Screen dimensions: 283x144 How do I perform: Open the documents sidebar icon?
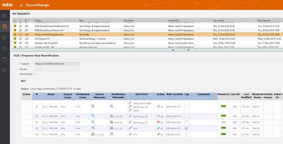pyautogui.click(x=5, y=37)
